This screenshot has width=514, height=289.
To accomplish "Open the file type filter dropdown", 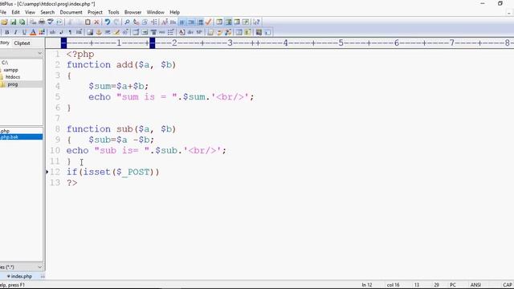I will click(x=39, y=267).
